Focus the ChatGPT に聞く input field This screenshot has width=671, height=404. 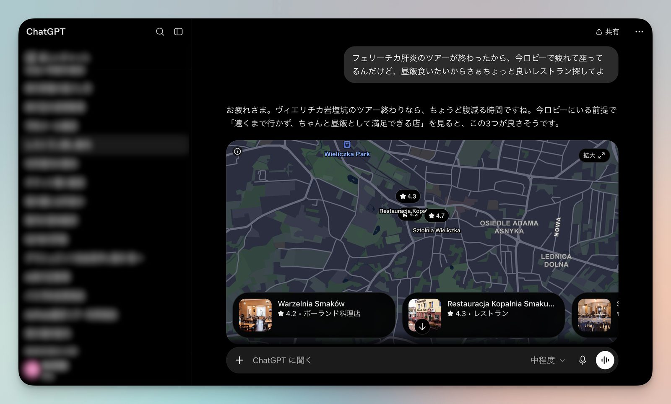click(x=386, y=360)
